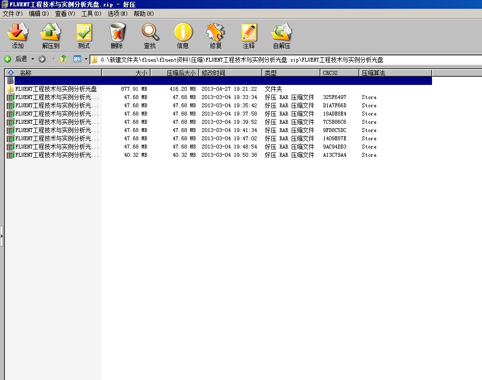Select the 40.32 MB RAR file row

pyautogui.click(x=57, y=155)
